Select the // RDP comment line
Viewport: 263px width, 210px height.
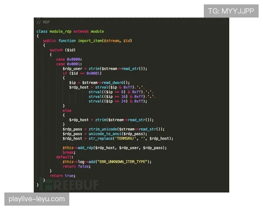pos(43,22)
